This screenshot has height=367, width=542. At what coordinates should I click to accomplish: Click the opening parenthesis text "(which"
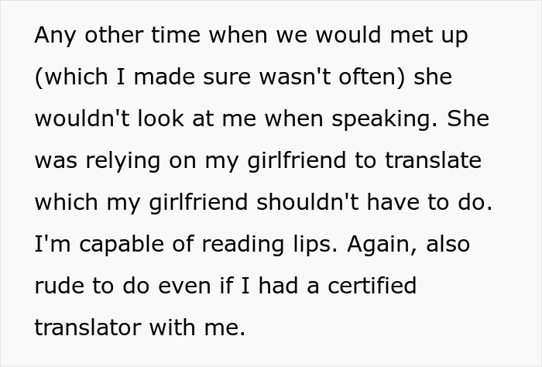point(67,78)
